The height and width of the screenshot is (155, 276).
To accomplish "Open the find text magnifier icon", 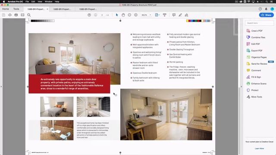I will (29, 15).
